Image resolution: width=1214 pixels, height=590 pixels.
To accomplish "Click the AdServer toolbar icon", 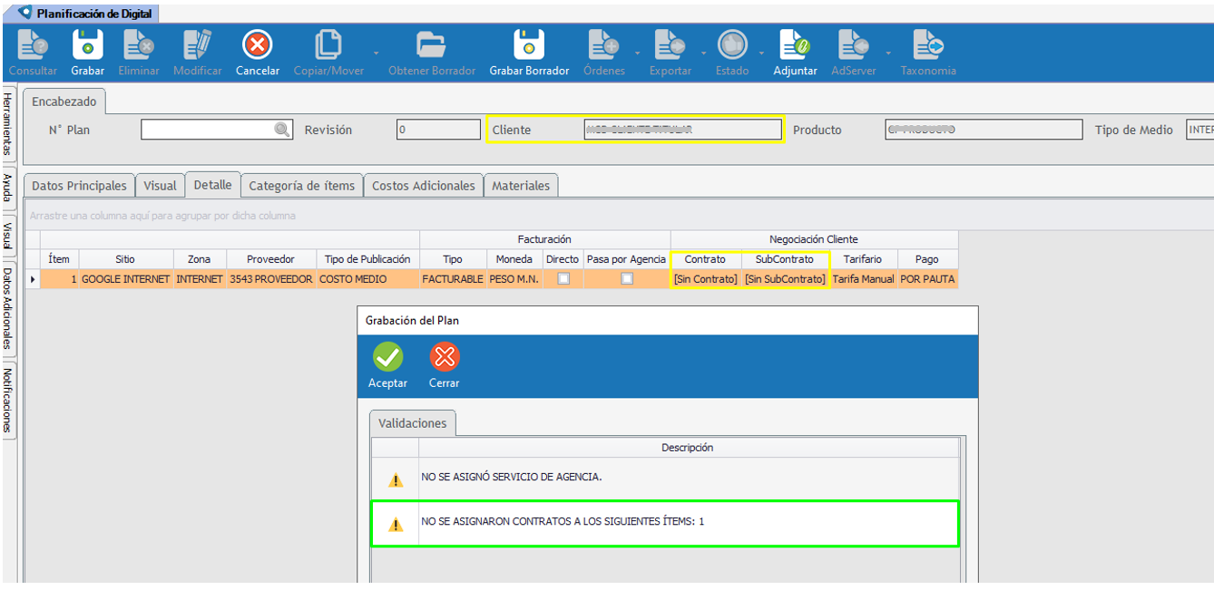I will [853, 44].
